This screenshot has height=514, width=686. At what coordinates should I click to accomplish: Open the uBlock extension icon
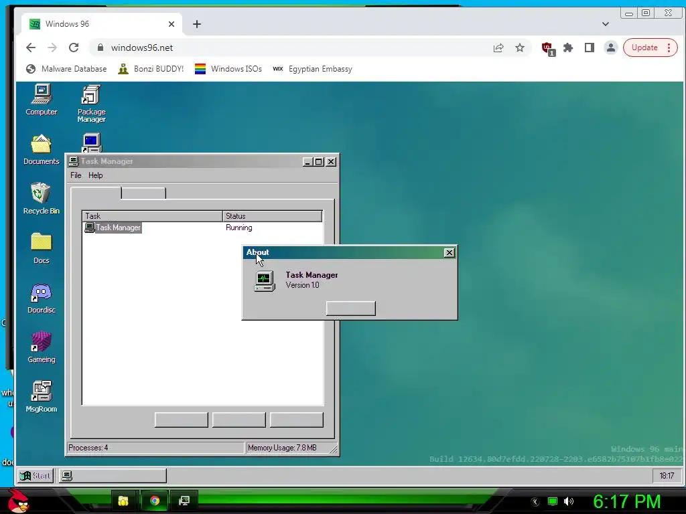pyautogui.click(x=548, y=48)
